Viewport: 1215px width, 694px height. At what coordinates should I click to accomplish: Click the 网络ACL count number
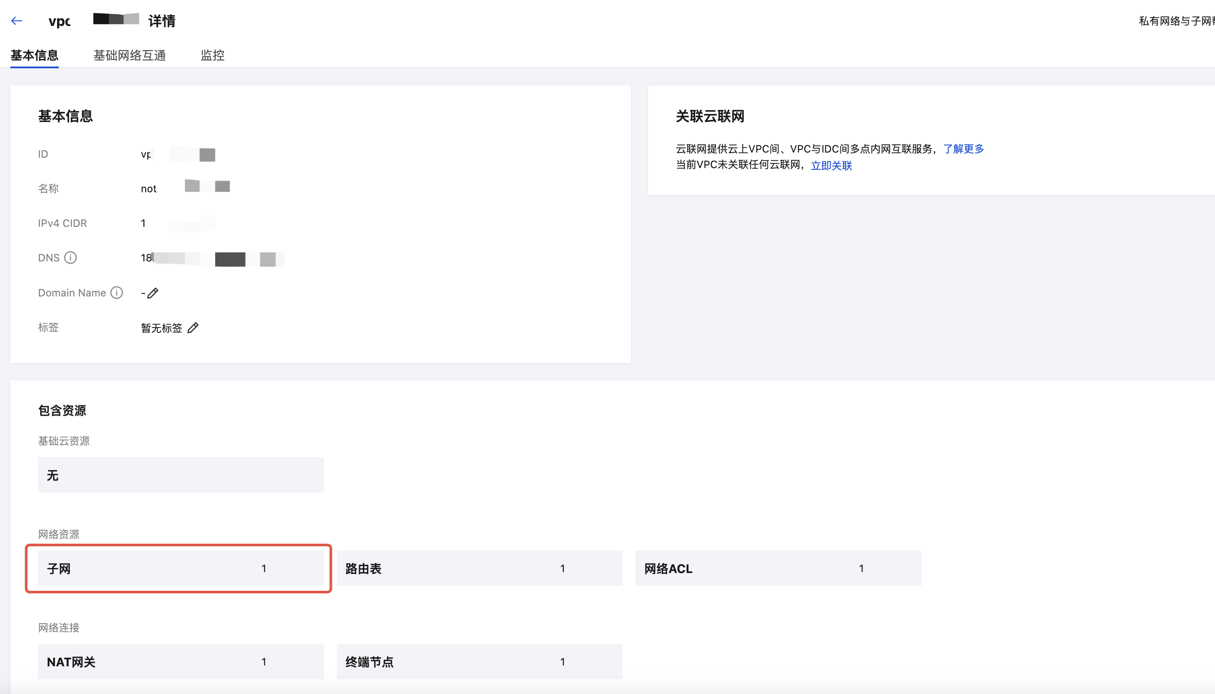(862, 568)
